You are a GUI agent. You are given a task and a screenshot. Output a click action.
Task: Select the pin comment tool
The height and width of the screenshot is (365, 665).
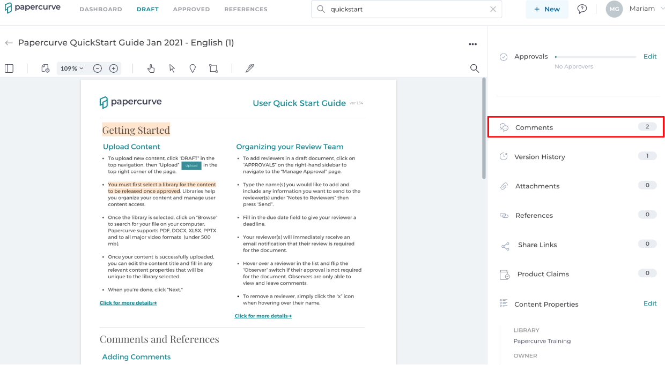click(193, 69)
